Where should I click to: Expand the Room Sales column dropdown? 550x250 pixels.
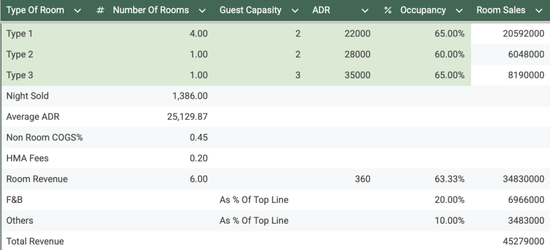coord(538,11)
